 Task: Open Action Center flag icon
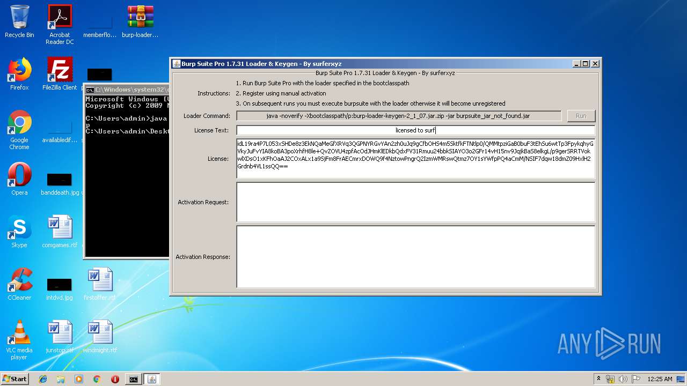[635, 379]
